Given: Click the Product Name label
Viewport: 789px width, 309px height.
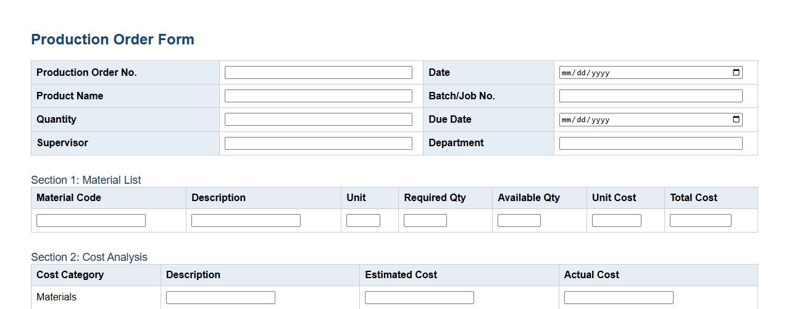Looking at the screenshot, I should tap(70, 96).
